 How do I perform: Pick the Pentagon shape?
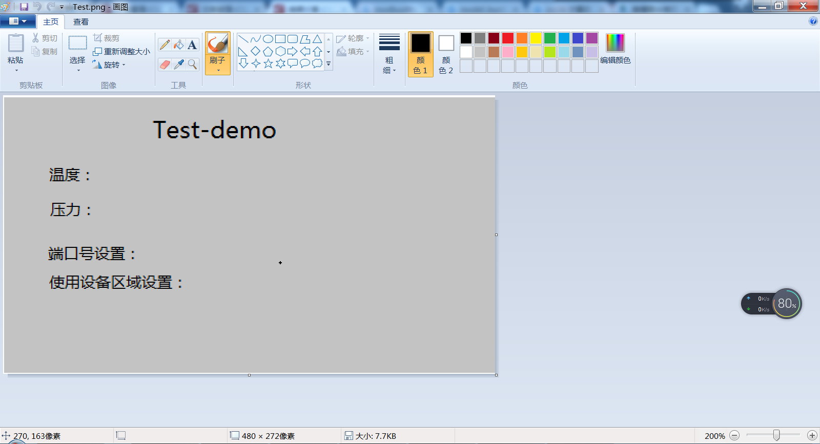pos(268,51)
